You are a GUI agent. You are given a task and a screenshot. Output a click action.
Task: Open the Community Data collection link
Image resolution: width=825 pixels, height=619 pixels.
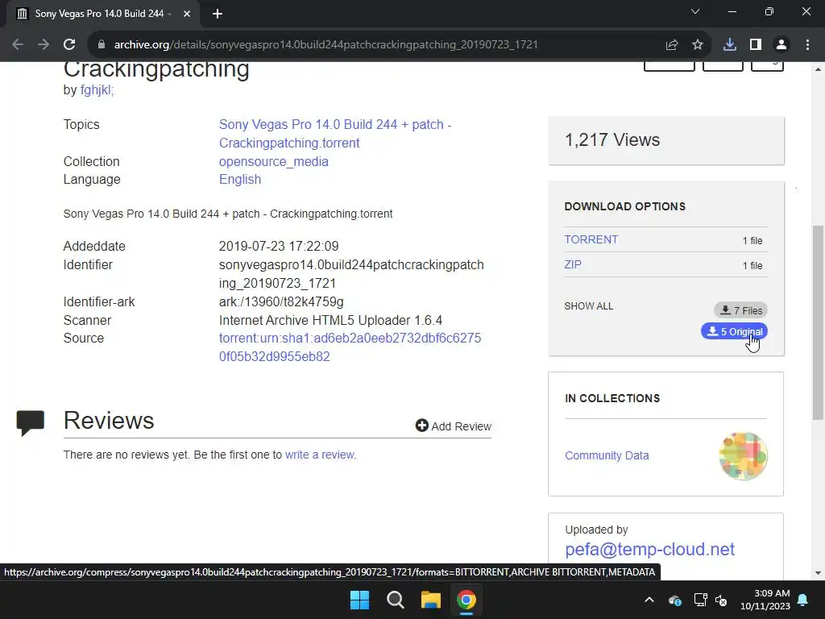[607, 456]
